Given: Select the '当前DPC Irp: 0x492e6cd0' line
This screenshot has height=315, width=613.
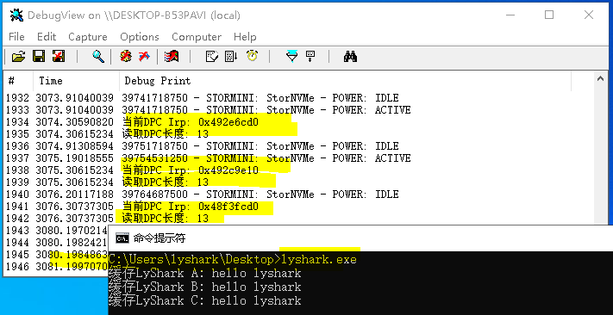Looking at the screenshot, I should tap(190, 122).
